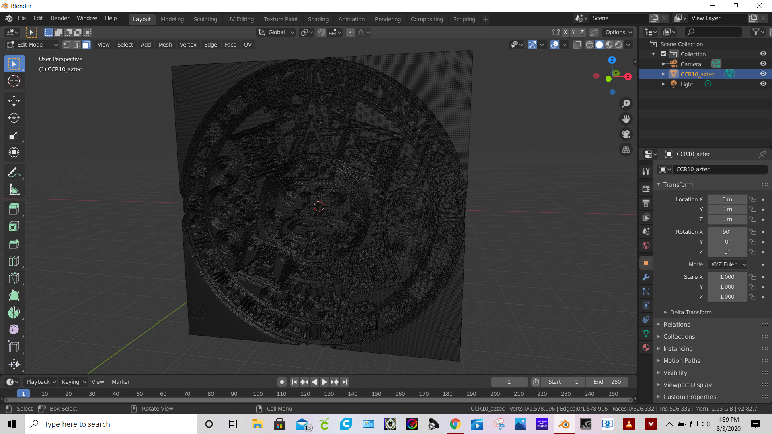Hide the Camera object in outliner
The image size is (772, 434).
[x=763, y=64]
